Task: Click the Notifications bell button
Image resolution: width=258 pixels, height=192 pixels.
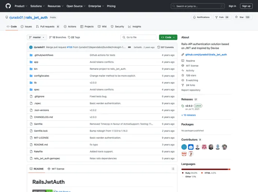Action: point(201,17)
